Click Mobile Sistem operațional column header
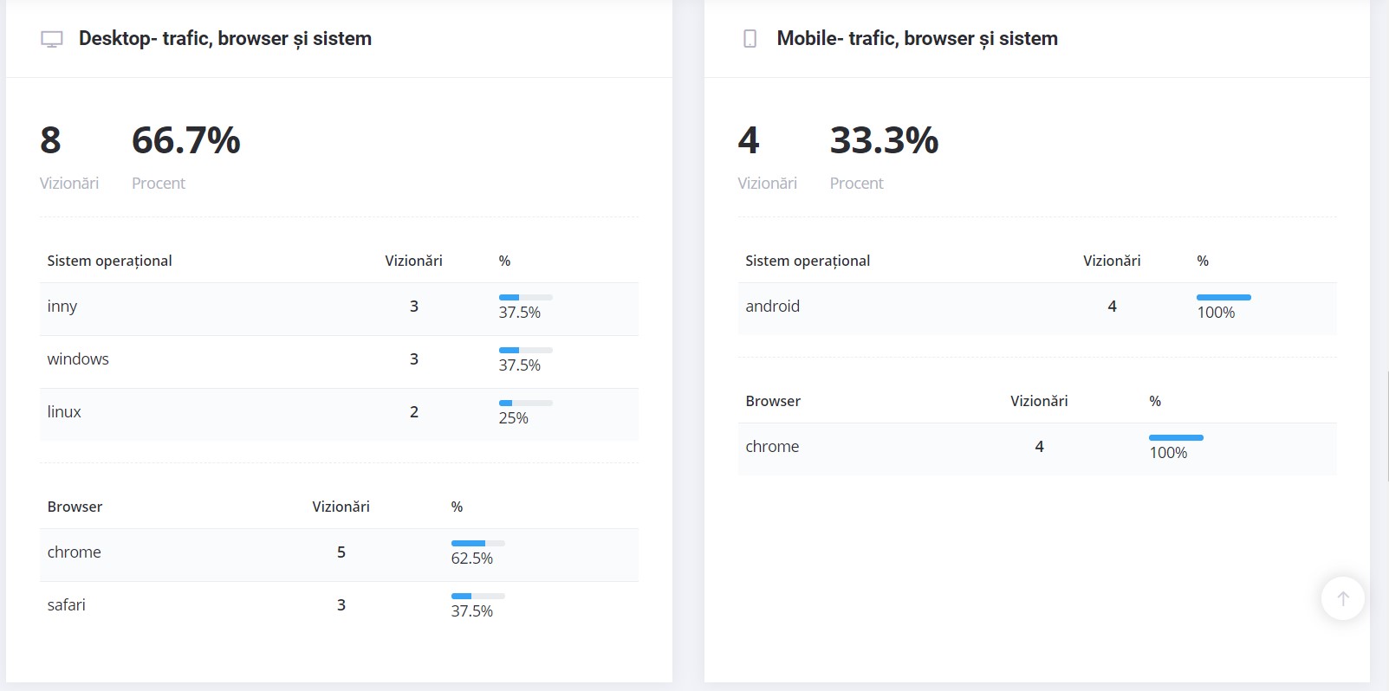The width and height of the screenshot is (1389, 691). tap(808, 261)
